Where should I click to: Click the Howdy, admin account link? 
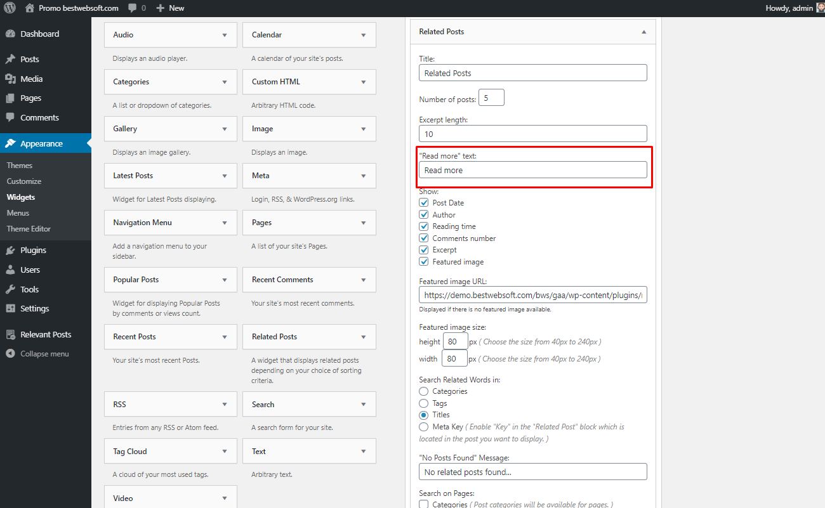click(x=795, y=8)
